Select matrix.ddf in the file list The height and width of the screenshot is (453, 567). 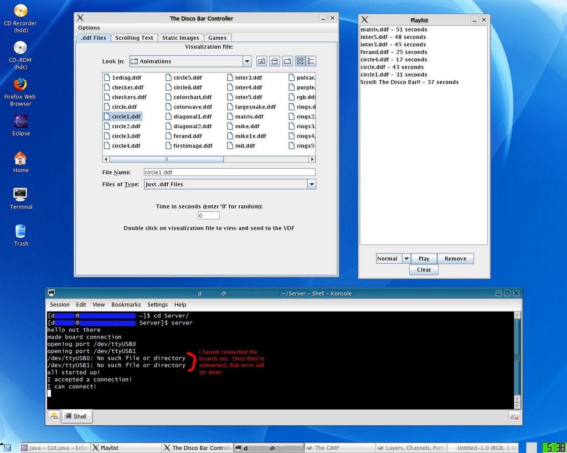coord(249,117)
